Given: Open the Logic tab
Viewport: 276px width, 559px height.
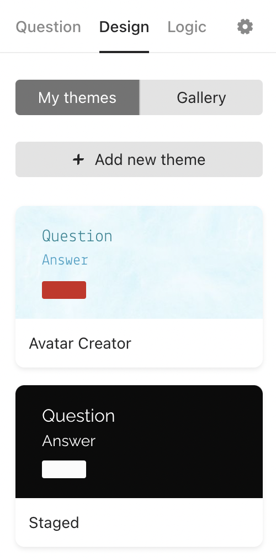Looking at the screenshot, I should pos(187,27).
